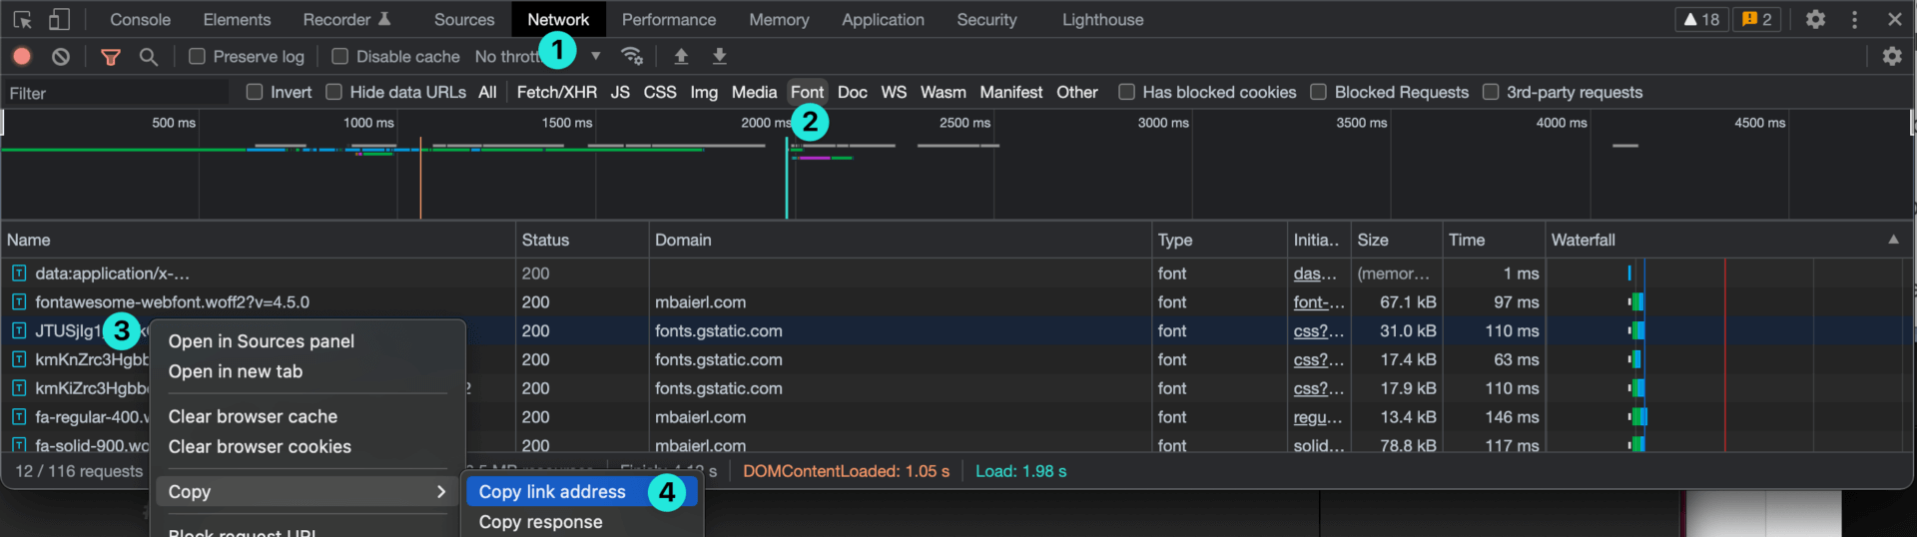Click the font icon for data:application row
The width and height of the screenshot is (1917, 537).
point(19,272)
